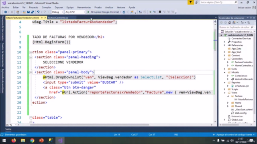The height and width of the screenshot is (144, 257).
Task: Expand the App_Start folder
Action: 224,52
